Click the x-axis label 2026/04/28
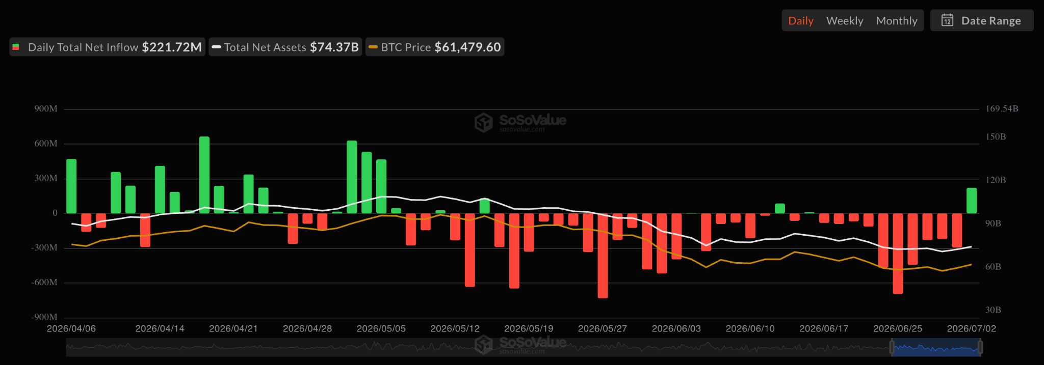Screen dimensions: 1044x365 [x=307, y=328]
